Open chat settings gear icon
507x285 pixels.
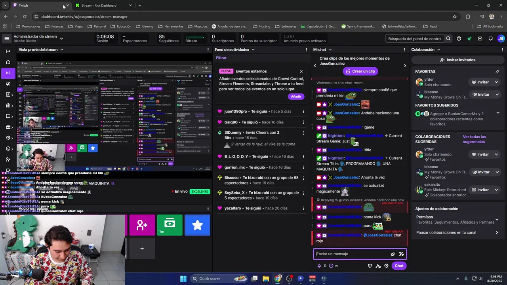386,266
